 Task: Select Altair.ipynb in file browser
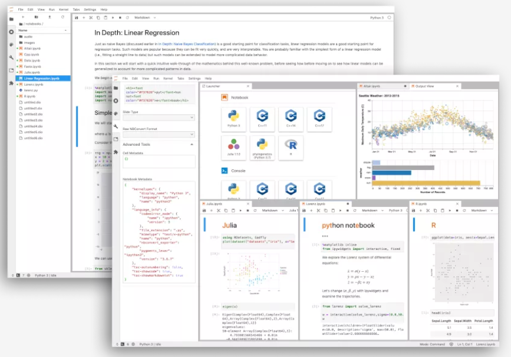(x=43, y=48)
